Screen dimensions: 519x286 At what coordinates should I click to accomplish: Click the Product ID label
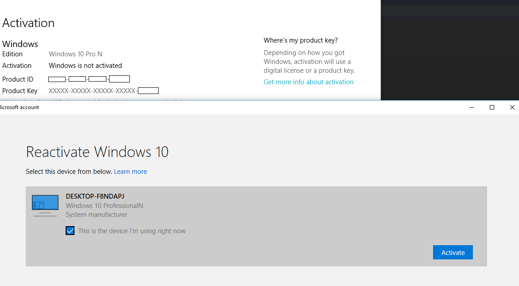tap(18, 79)
